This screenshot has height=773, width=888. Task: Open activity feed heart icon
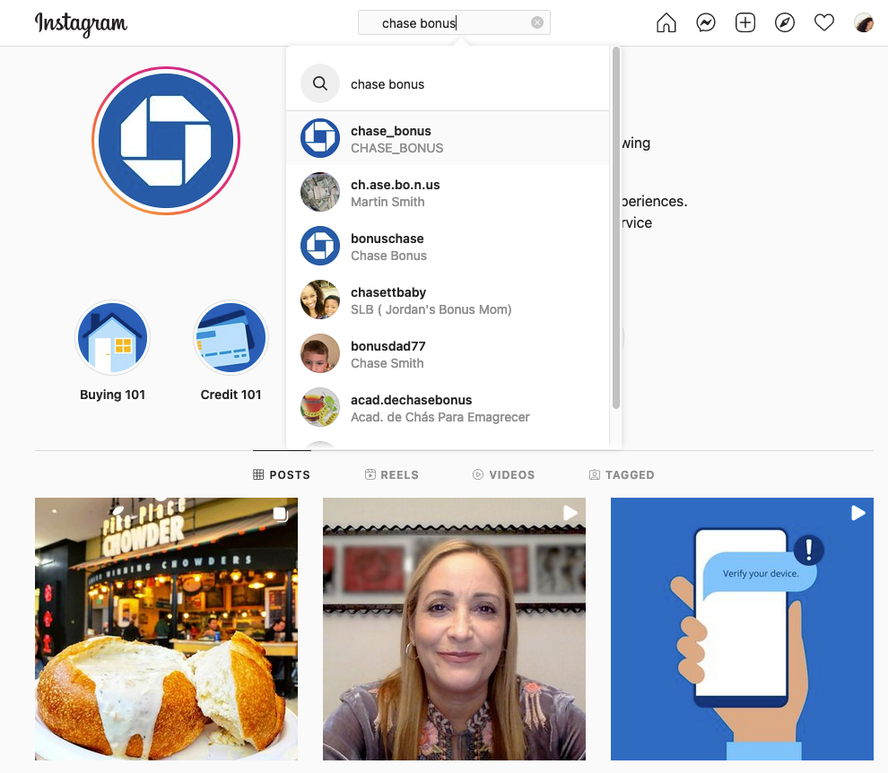point(824,22)
